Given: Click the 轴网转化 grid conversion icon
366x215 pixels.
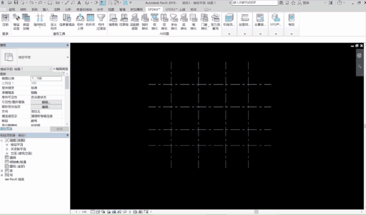Looking at the screenshot, I should [145, 18].
